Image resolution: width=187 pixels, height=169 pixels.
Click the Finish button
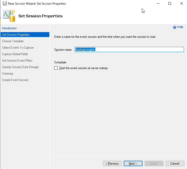pos(154,164)
